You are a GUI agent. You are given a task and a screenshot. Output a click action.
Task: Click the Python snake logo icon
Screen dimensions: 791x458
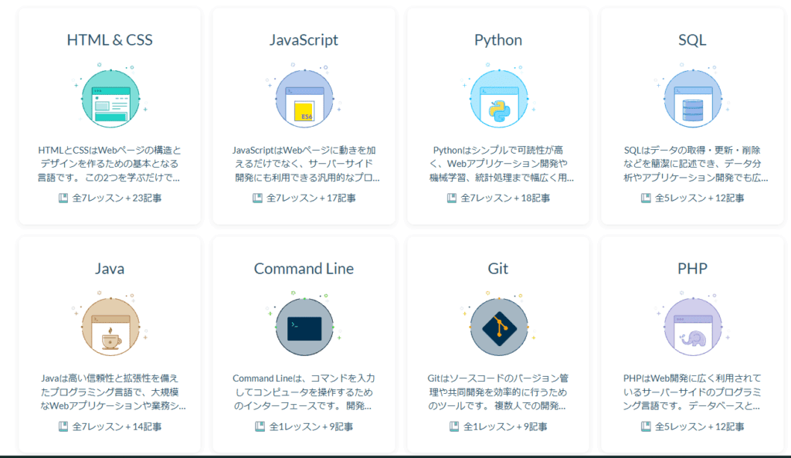[x=498, y=97]
